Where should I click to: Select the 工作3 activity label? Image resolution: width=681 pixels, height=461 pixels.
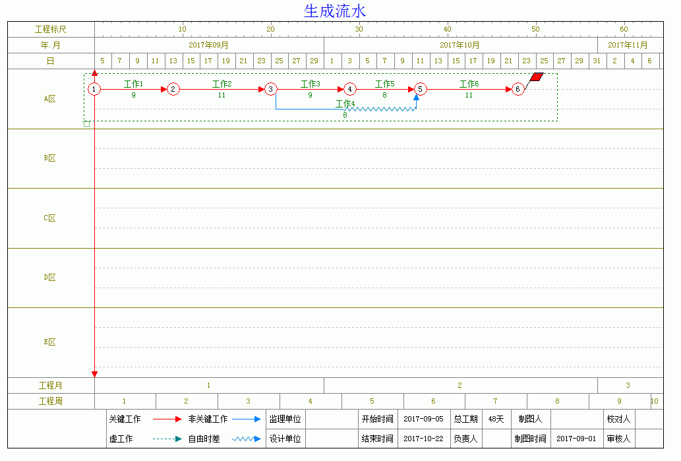point(310,84)
